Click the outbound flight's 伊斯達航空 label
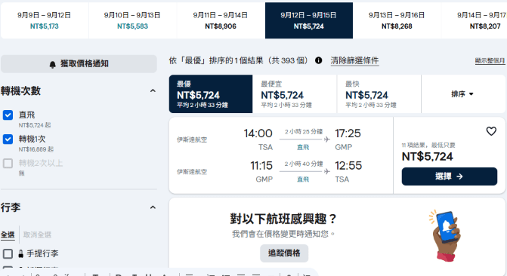Screen dimensions: 507x276 (192, 140)
